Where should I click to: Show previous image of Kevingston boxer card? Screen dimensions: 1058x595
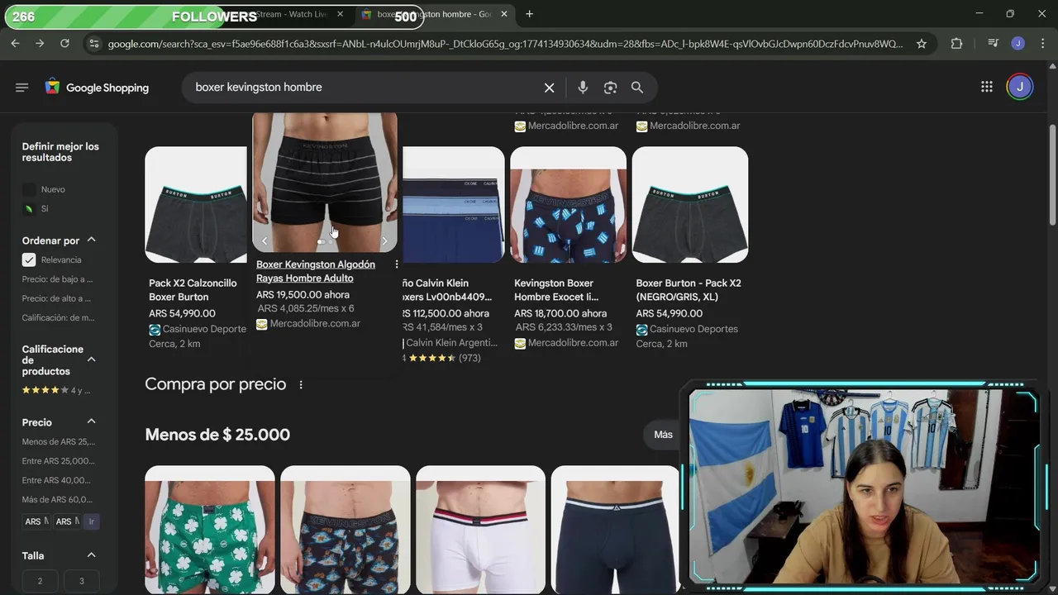[x=264, y=241]
